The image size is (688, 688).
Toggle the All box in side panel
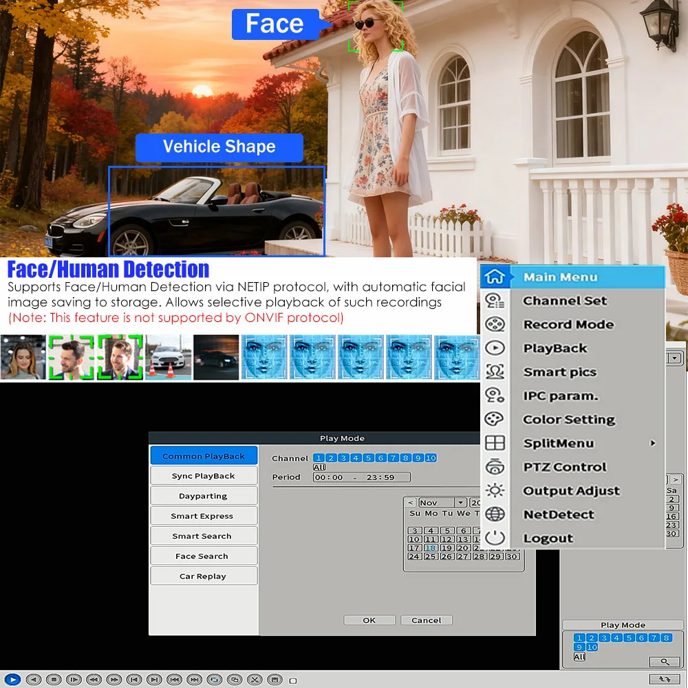[x=579, y=657]
